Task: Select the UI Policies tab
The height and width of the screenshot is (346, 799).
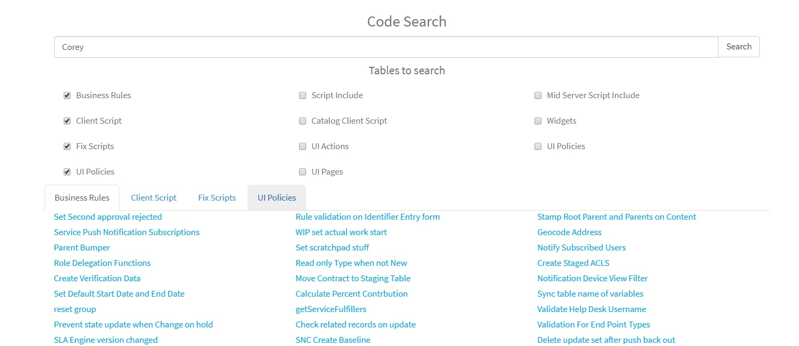Action: [276, 197]
